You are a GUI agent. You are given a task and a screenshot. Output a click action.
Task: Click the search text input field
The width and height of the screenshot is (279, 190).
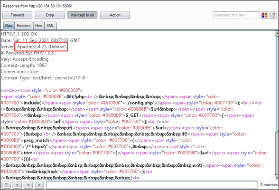coord(152,185)
